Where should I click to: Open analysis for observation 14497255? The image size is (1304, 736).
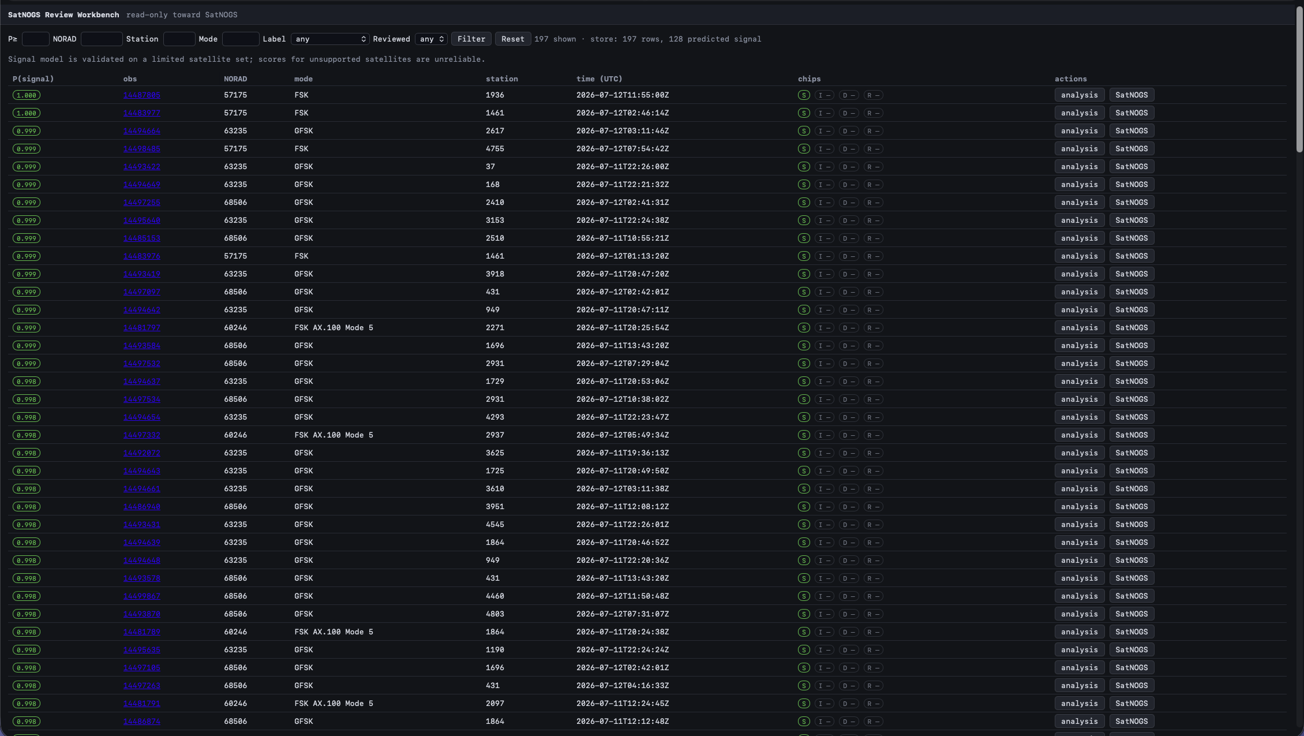point(1080,203)
